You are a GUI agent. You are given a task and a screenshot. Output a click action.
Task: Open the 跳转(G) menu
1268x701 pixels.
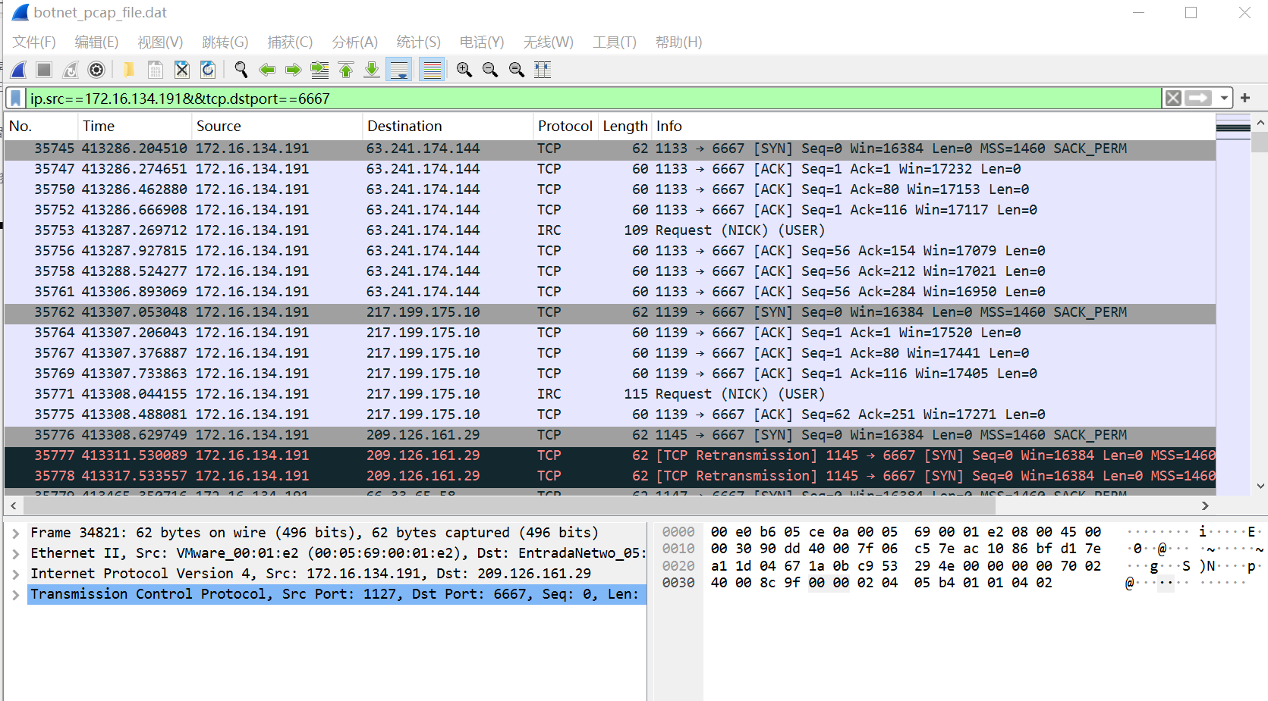point(225,42)
